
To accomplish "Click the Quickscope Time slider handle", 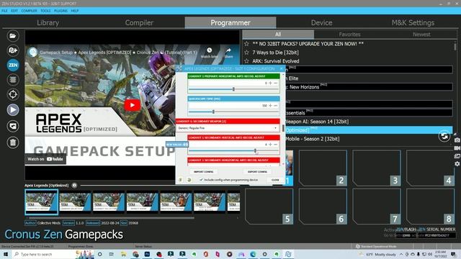I will click(x=213, y=112).
